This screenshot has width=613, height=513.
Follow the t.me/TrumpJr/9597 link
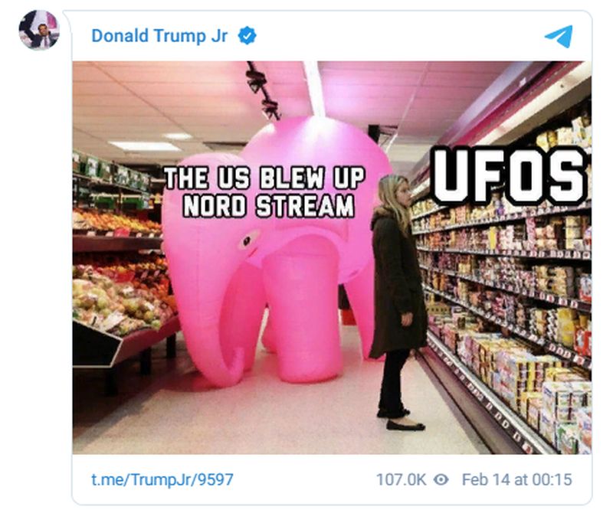(x=162, y=479)
